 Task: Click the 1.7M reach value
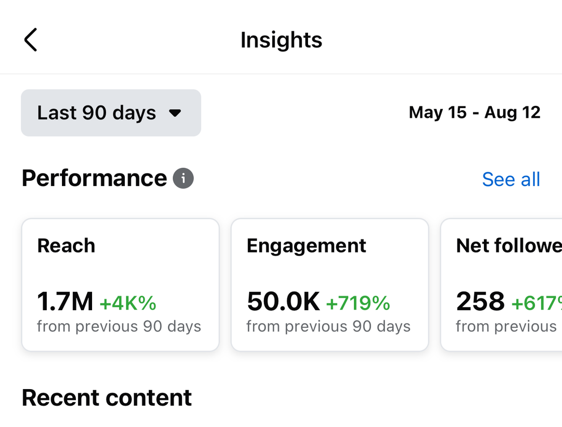(x=65, y=302)
